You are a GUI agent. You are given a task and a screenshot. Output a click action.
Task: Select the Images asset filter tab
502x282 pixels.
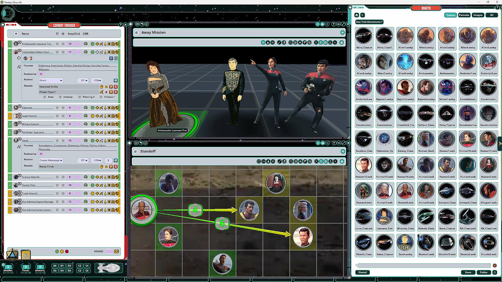(478, 15)
